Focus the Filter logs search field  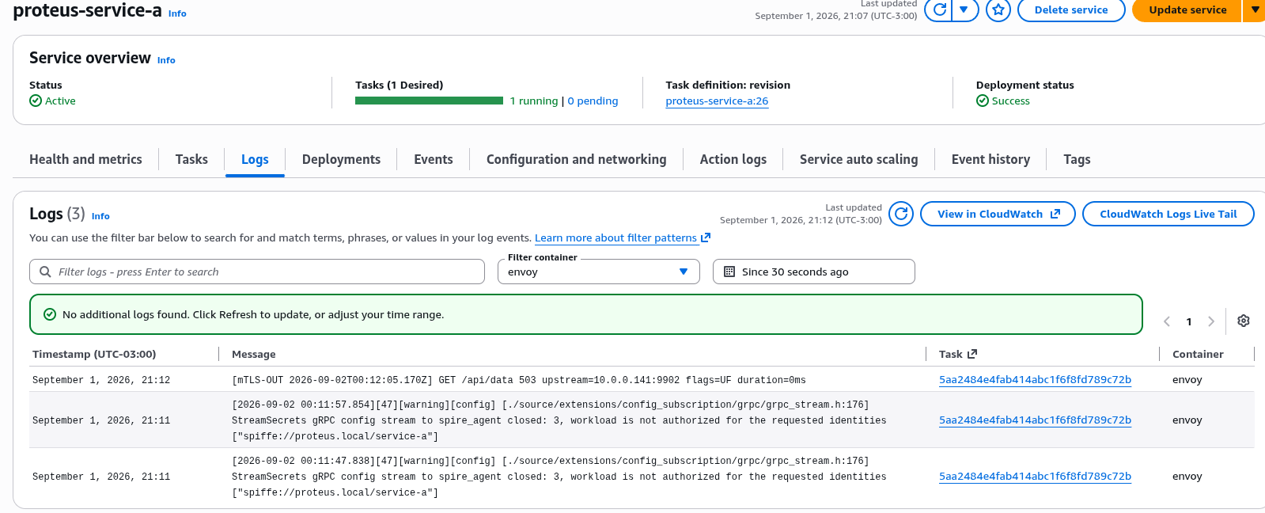pos(257,272)
